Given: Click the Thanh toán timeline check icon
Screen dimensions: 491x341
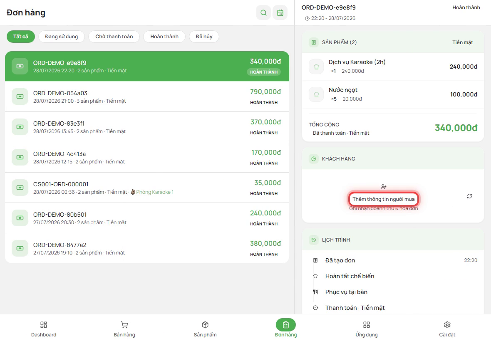Looking at the screenshot, I should pos(315,308).
